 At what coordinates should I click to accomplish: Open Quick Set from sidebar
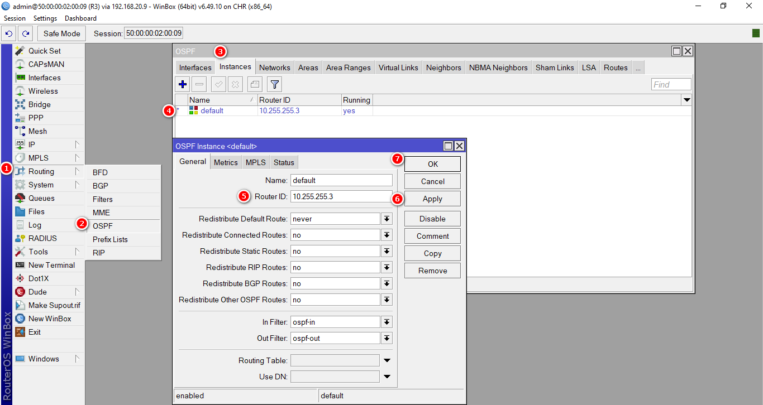(x=44, y=51)
